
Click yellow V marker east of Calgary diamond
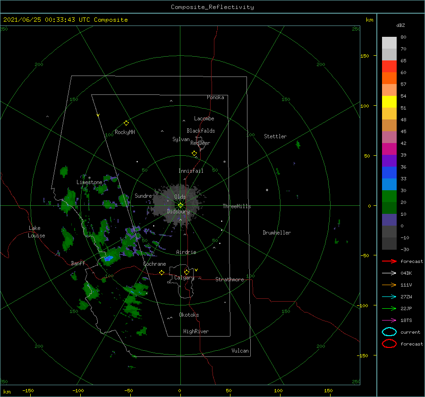(196, 270)
